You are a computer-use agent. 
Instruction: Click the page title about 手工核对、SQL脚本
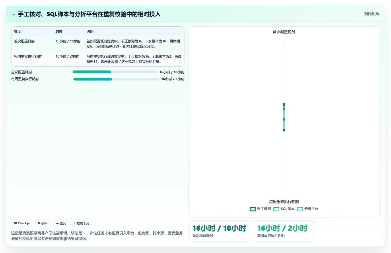(x=89, y=14)
